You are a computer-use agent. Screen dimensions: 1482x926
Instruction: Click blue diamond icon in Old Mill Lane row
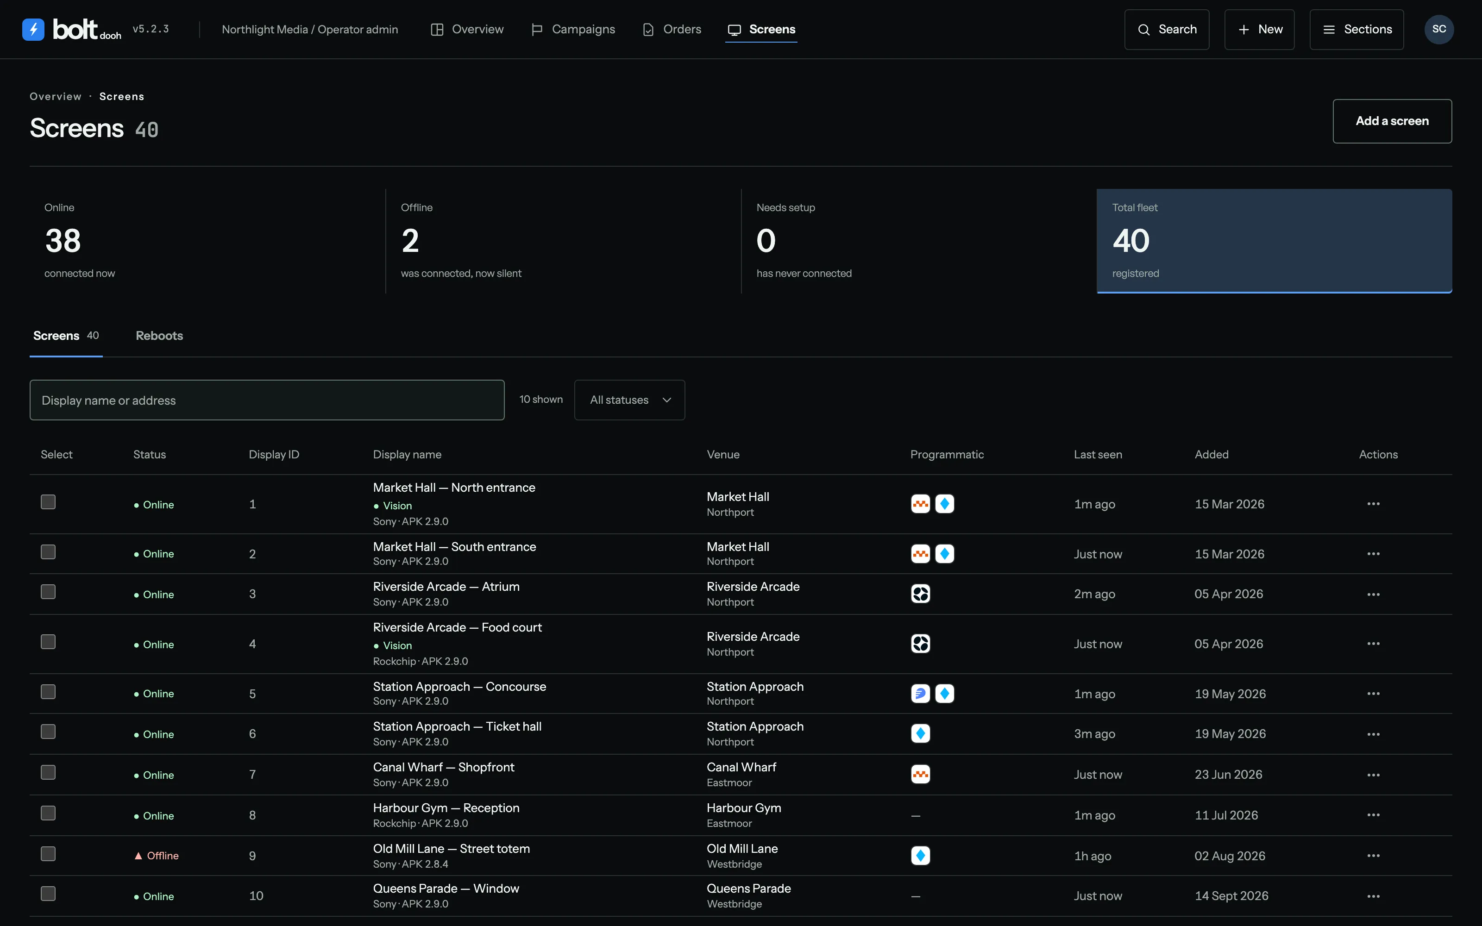point(920,856)
